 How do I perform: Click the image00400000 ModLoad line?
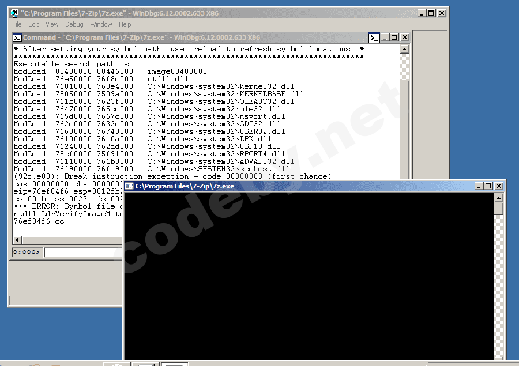tap(110, 71)
